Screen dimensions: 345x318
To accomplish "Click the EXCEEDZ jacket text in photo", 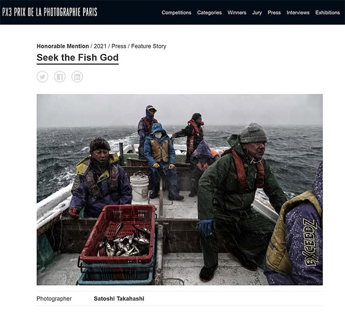I will (x=311, y=242).
